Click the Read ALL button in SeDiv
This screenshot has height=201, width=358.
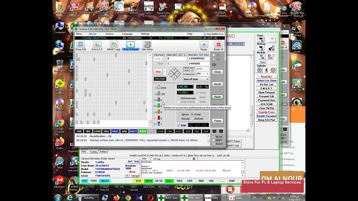click(x=267, y=76)
